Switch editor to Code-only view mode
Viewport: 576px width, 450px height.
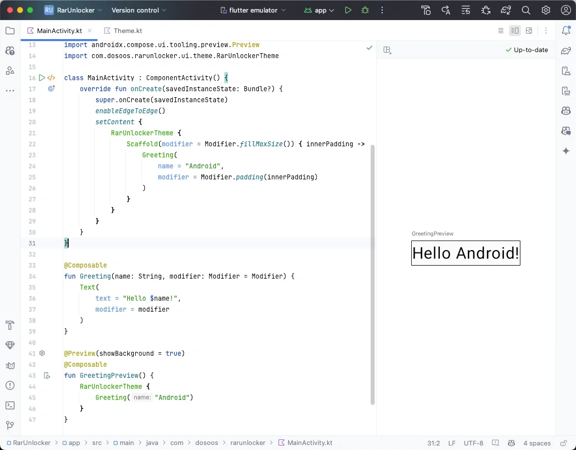(x=501, y=31)
